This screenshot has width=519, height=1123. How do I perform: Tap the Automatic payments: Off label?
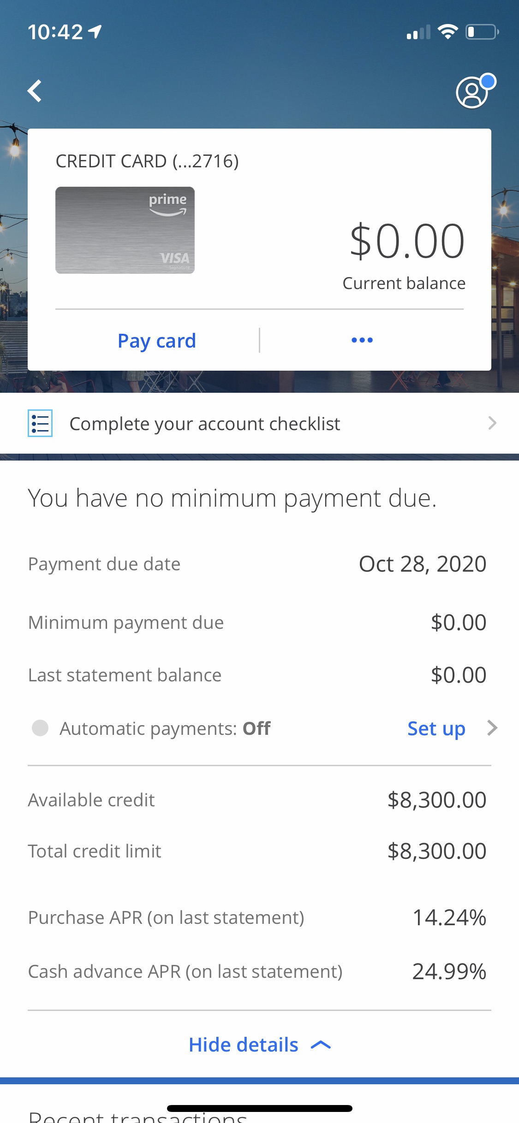(165, 728)
